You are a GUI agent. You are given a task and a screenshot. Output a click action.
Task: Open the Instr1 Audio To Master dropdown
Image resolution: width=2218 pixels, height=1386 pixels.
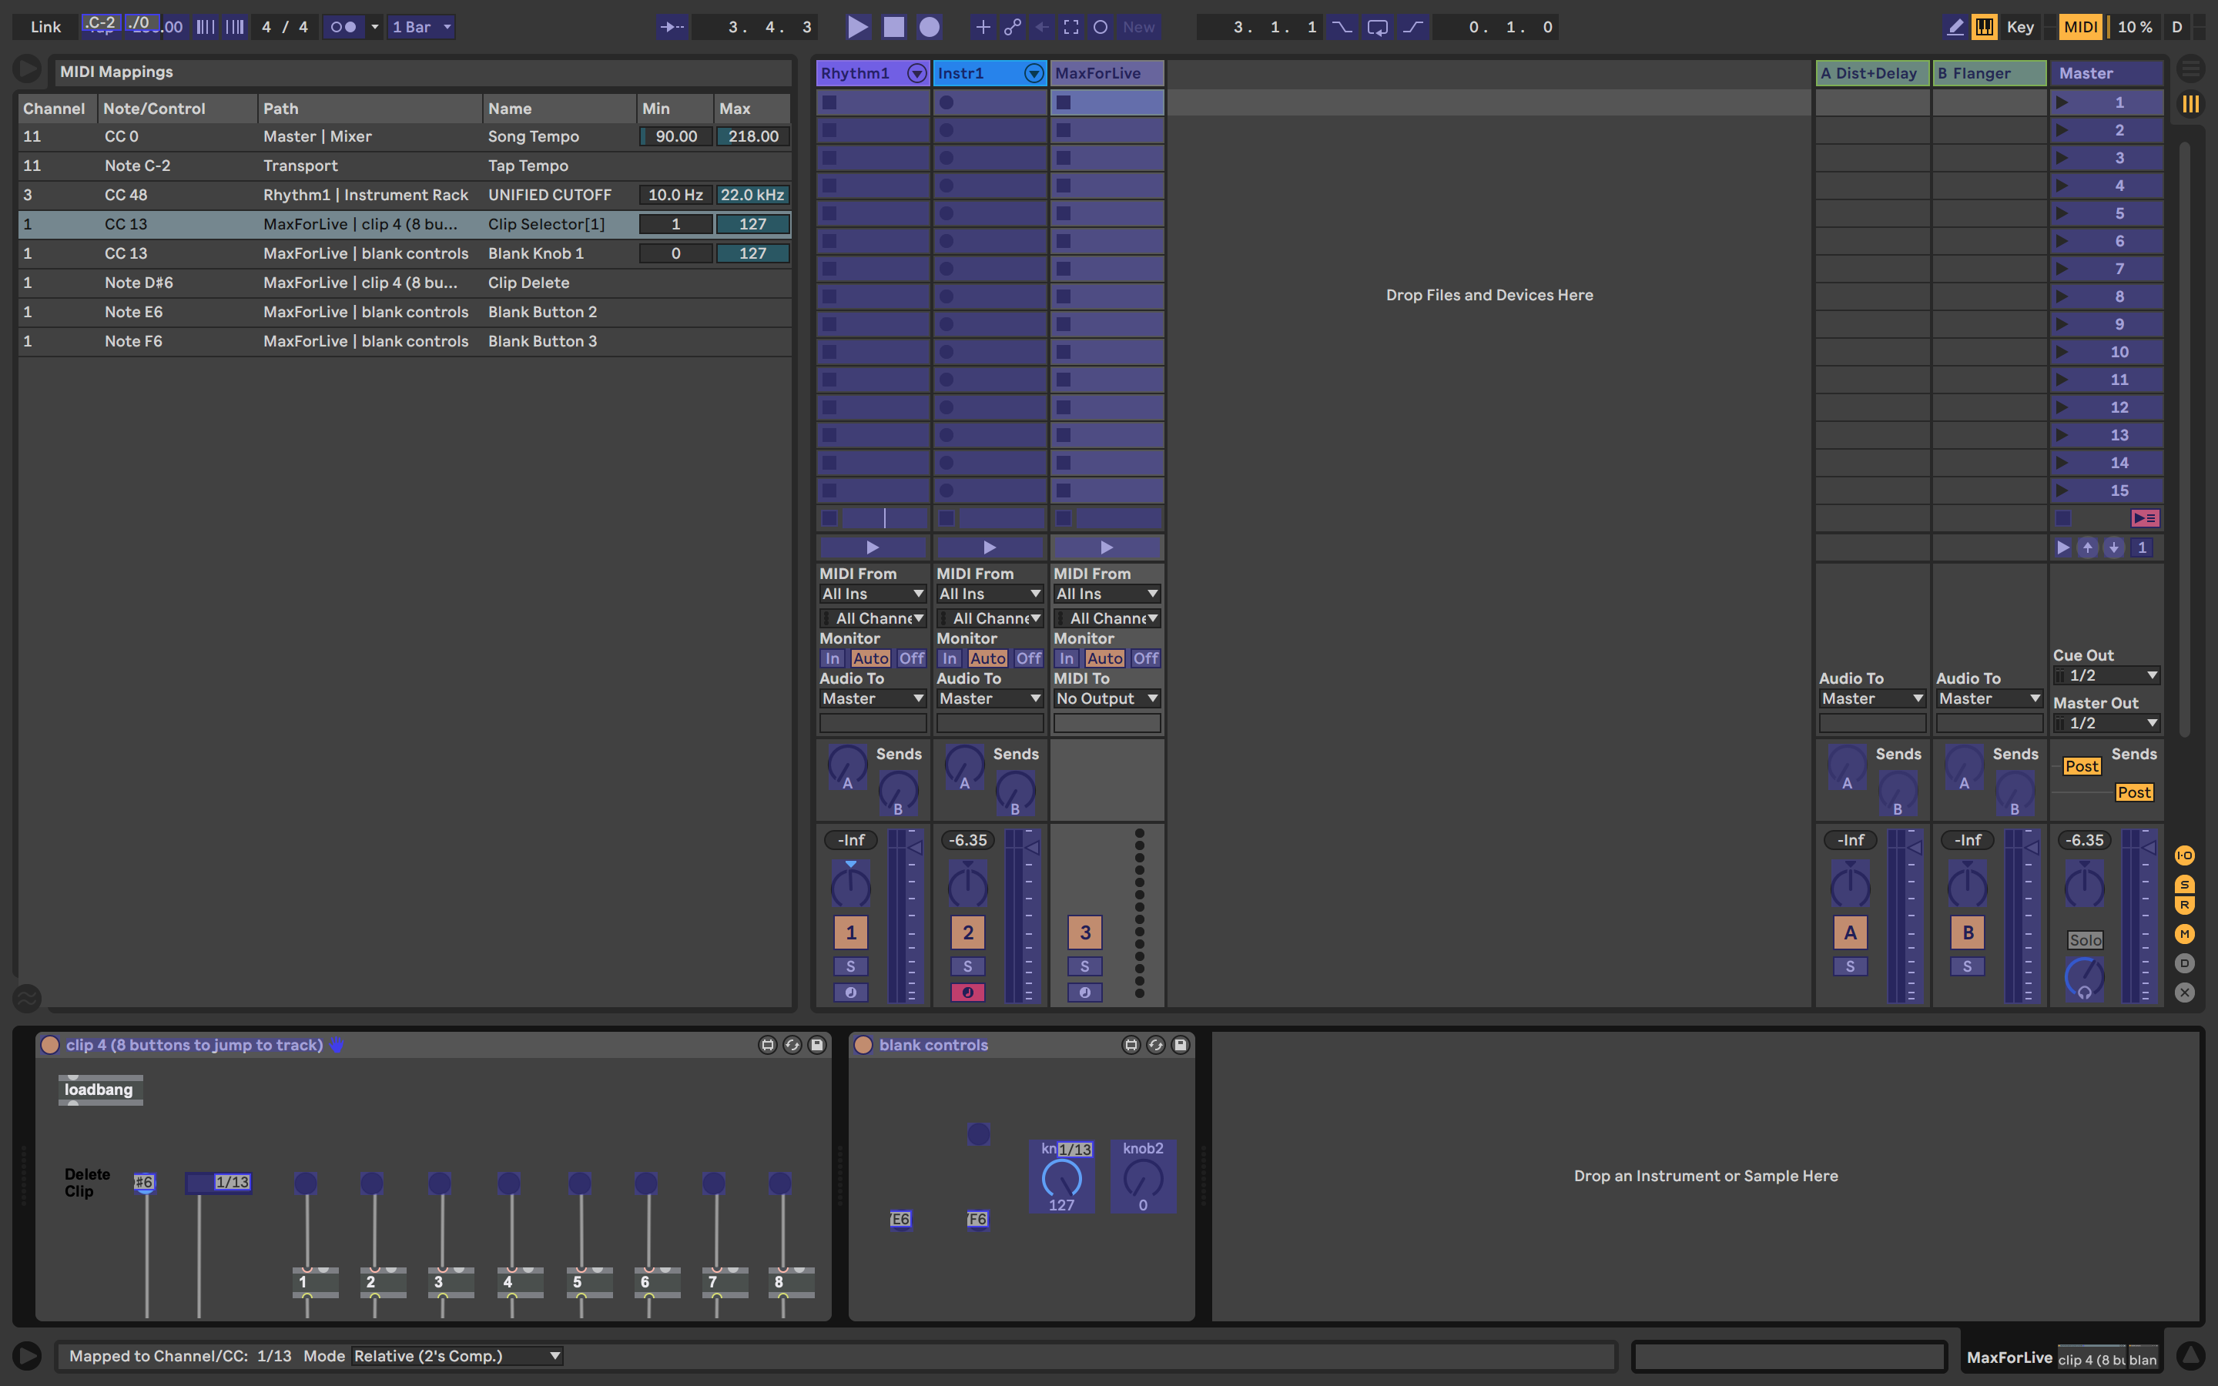coord(990,698)
